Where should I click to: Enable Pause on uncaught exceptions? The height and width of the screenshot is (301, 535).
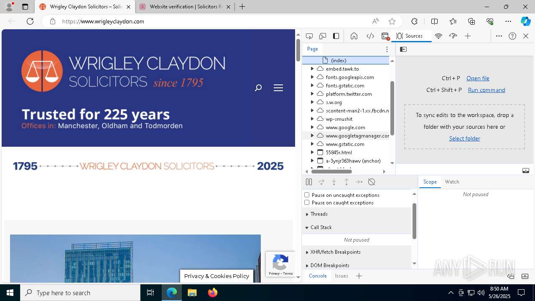click(x=307, y=195)
